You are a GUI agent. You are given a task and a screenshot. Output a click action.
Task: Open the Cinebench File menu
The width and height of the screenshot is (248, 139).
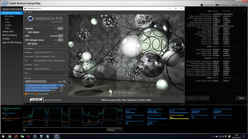coord(25,12)
